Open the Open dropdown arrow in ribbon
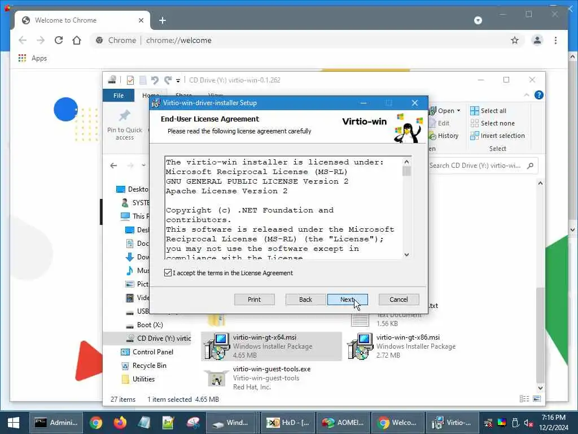578x434 pixels. 458,111
